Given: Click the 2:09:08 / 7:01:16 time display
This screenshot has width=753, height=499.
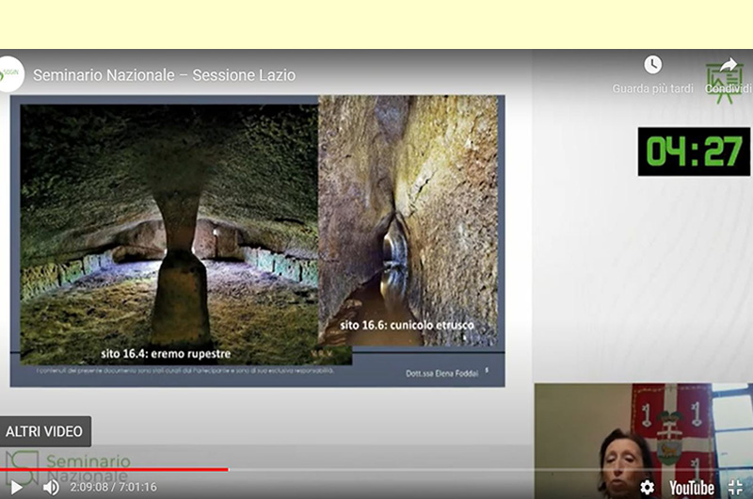Looking at the screenshot, I should coord(112,488).
